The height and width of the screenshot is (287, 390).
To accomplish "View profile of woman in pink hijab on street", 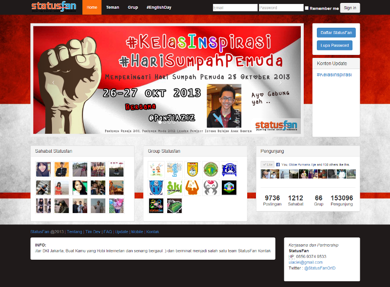I will [80, 169].
